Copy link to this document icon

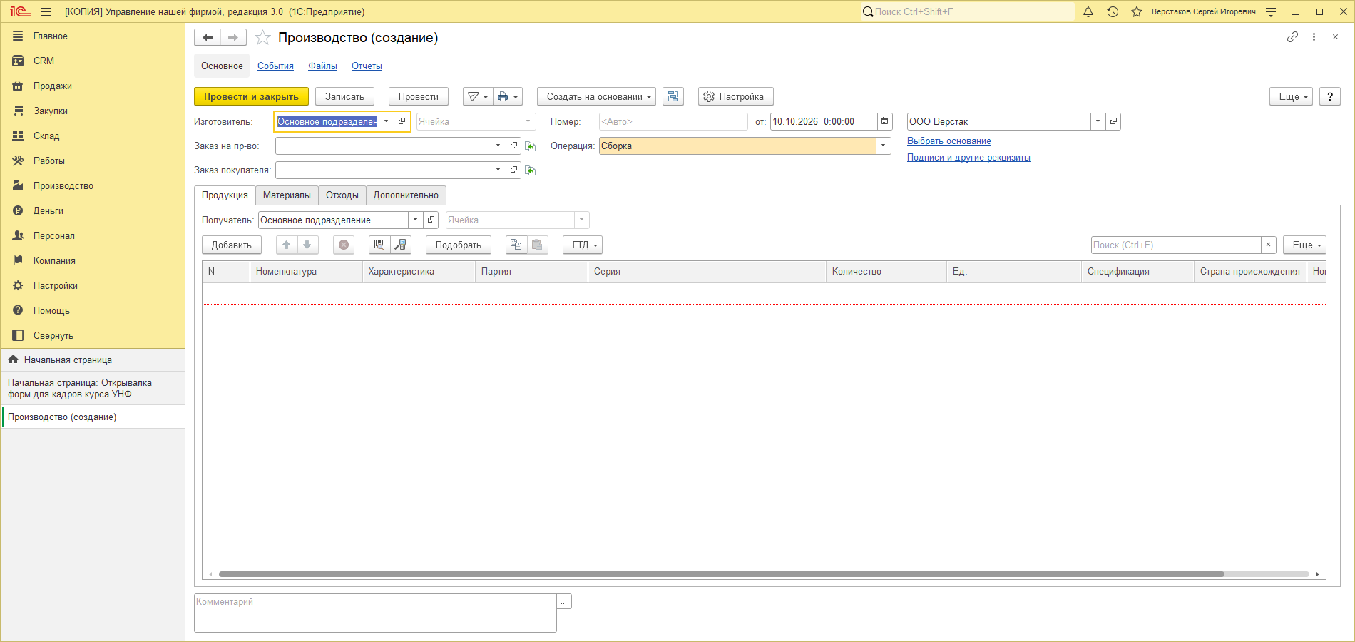(1292, 37)
